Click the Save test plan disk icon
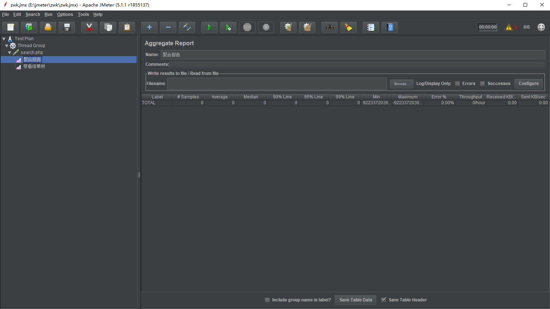Image resolution: width=550 pixels, height=309 pixels. 67,27
